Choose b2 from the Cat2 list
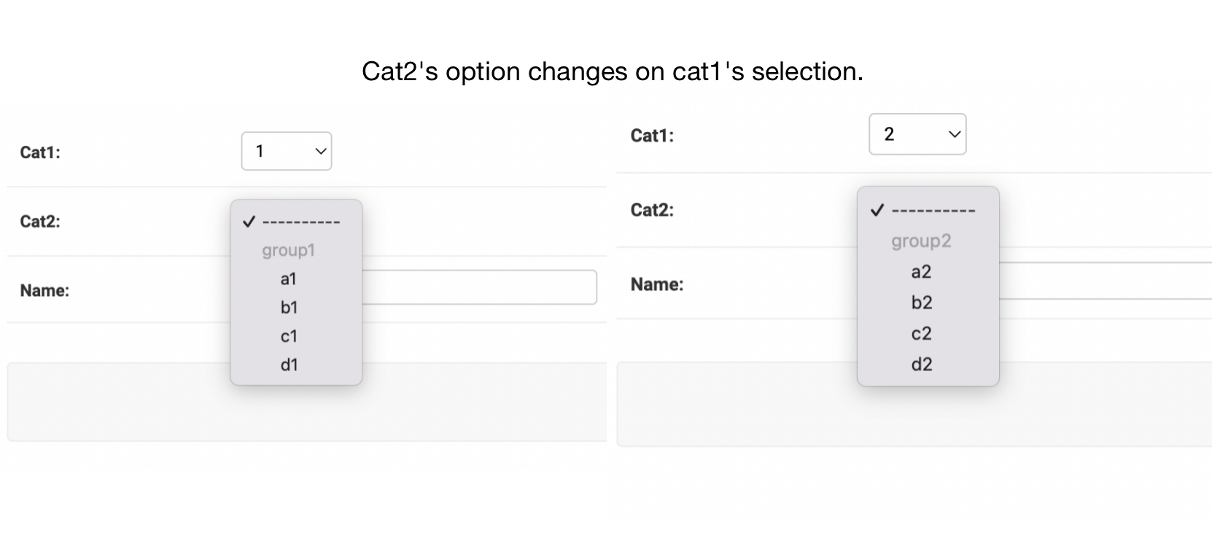This screenshot has height=538, width=1212. (x=921, y=303)
